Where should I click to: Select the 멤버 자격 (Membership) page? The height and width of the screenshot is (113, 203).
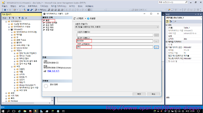(x=49, y=25)
